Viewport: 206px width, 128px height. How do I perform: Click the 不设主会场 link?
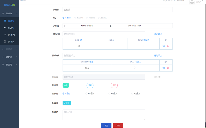pos(145,40)
